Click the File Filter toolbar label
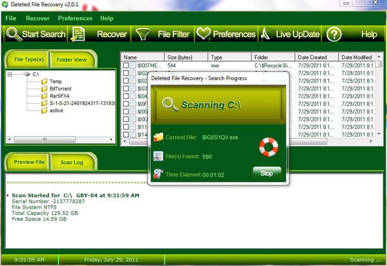Screen dimensions: 387x266 coord(174,34)
